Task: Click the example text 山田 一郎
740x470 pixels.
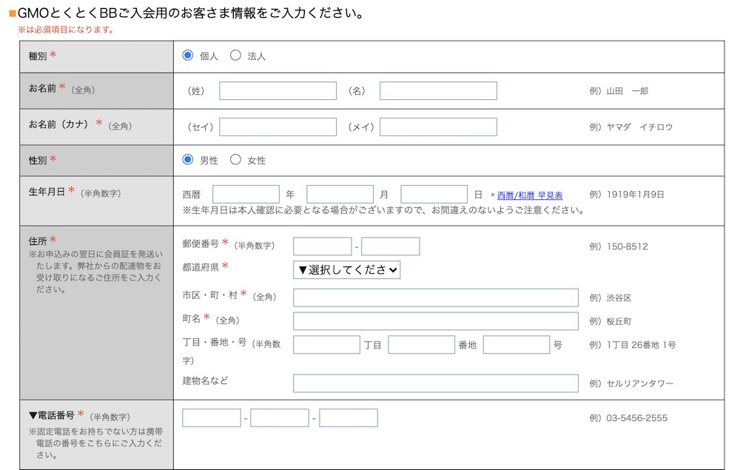Action: coord(628,91)
